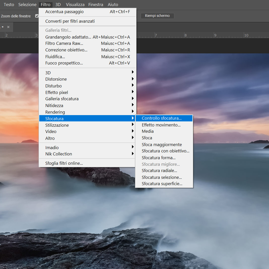Expand the Distorsione submenu
Image resolution: width=269 pixels, height=269 pixels.
pyautogui.click(x=56, y=79)
